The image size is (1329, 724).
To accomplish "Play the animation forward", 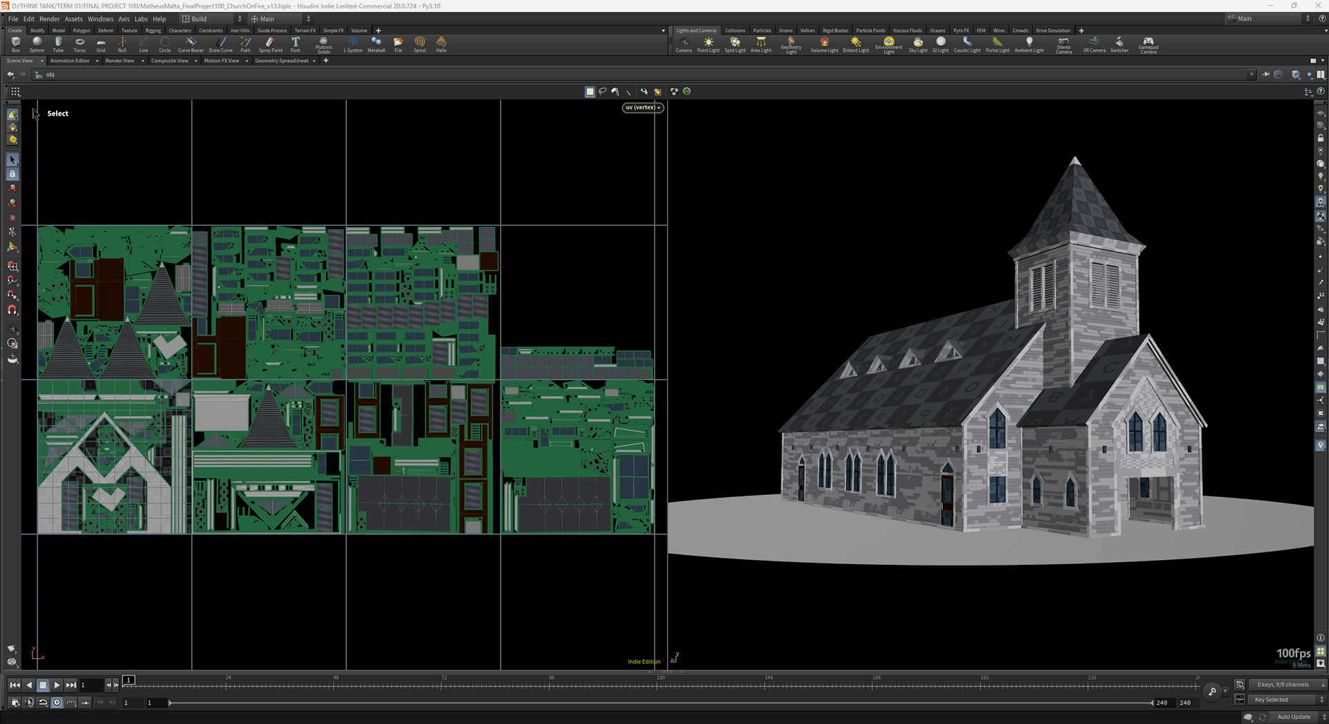I will pyautogui.click(x=57, y=685).
